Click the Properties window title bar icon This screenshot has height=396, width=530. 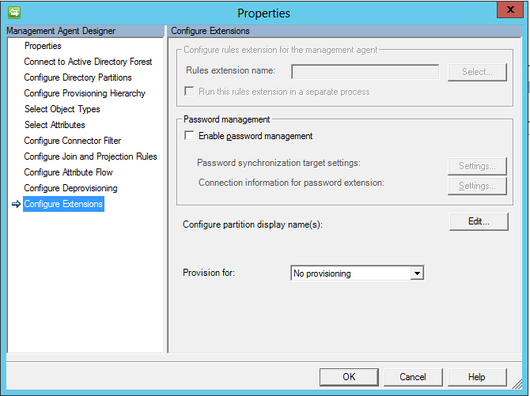(14, 13)
